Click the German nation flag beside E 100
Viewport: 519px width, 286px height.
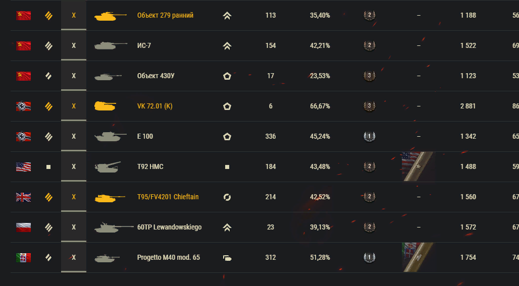[23, 136]
